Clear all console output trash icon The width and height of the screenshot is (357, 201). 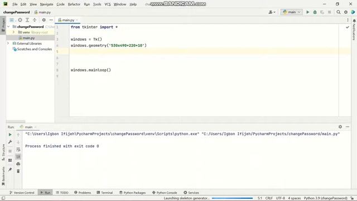(18, 171)
